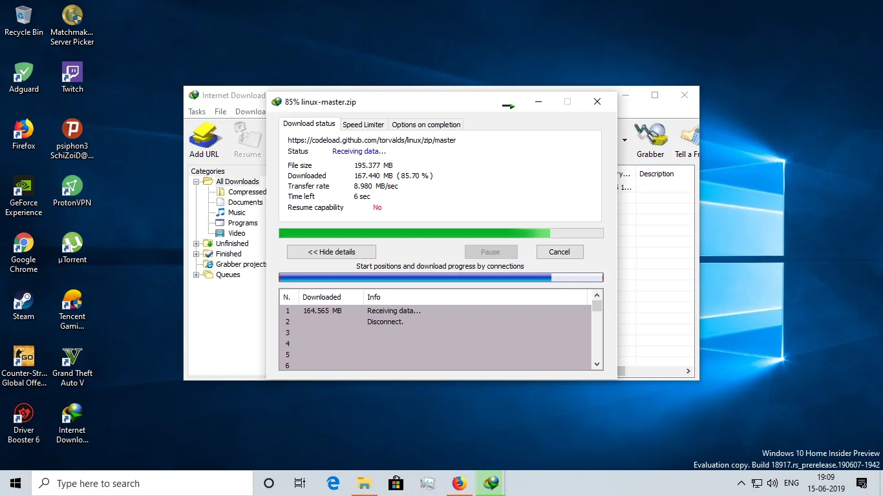
Task: Open the Options on completion tab
Action: 426,125
